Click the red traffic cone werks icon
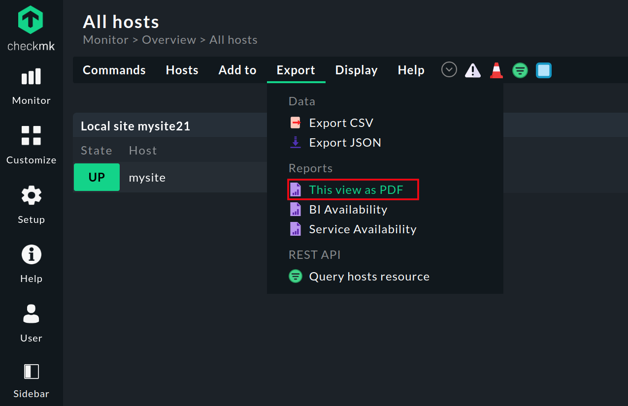 point(496,70)
